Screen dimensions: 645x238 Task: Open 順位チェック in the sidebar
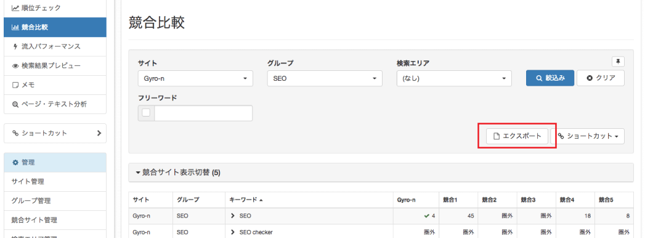55,8
